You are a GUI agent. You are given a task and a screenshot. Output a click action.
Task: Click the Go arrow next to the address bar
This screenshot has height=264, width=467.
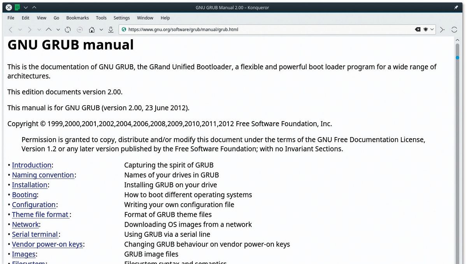[441, 29]
